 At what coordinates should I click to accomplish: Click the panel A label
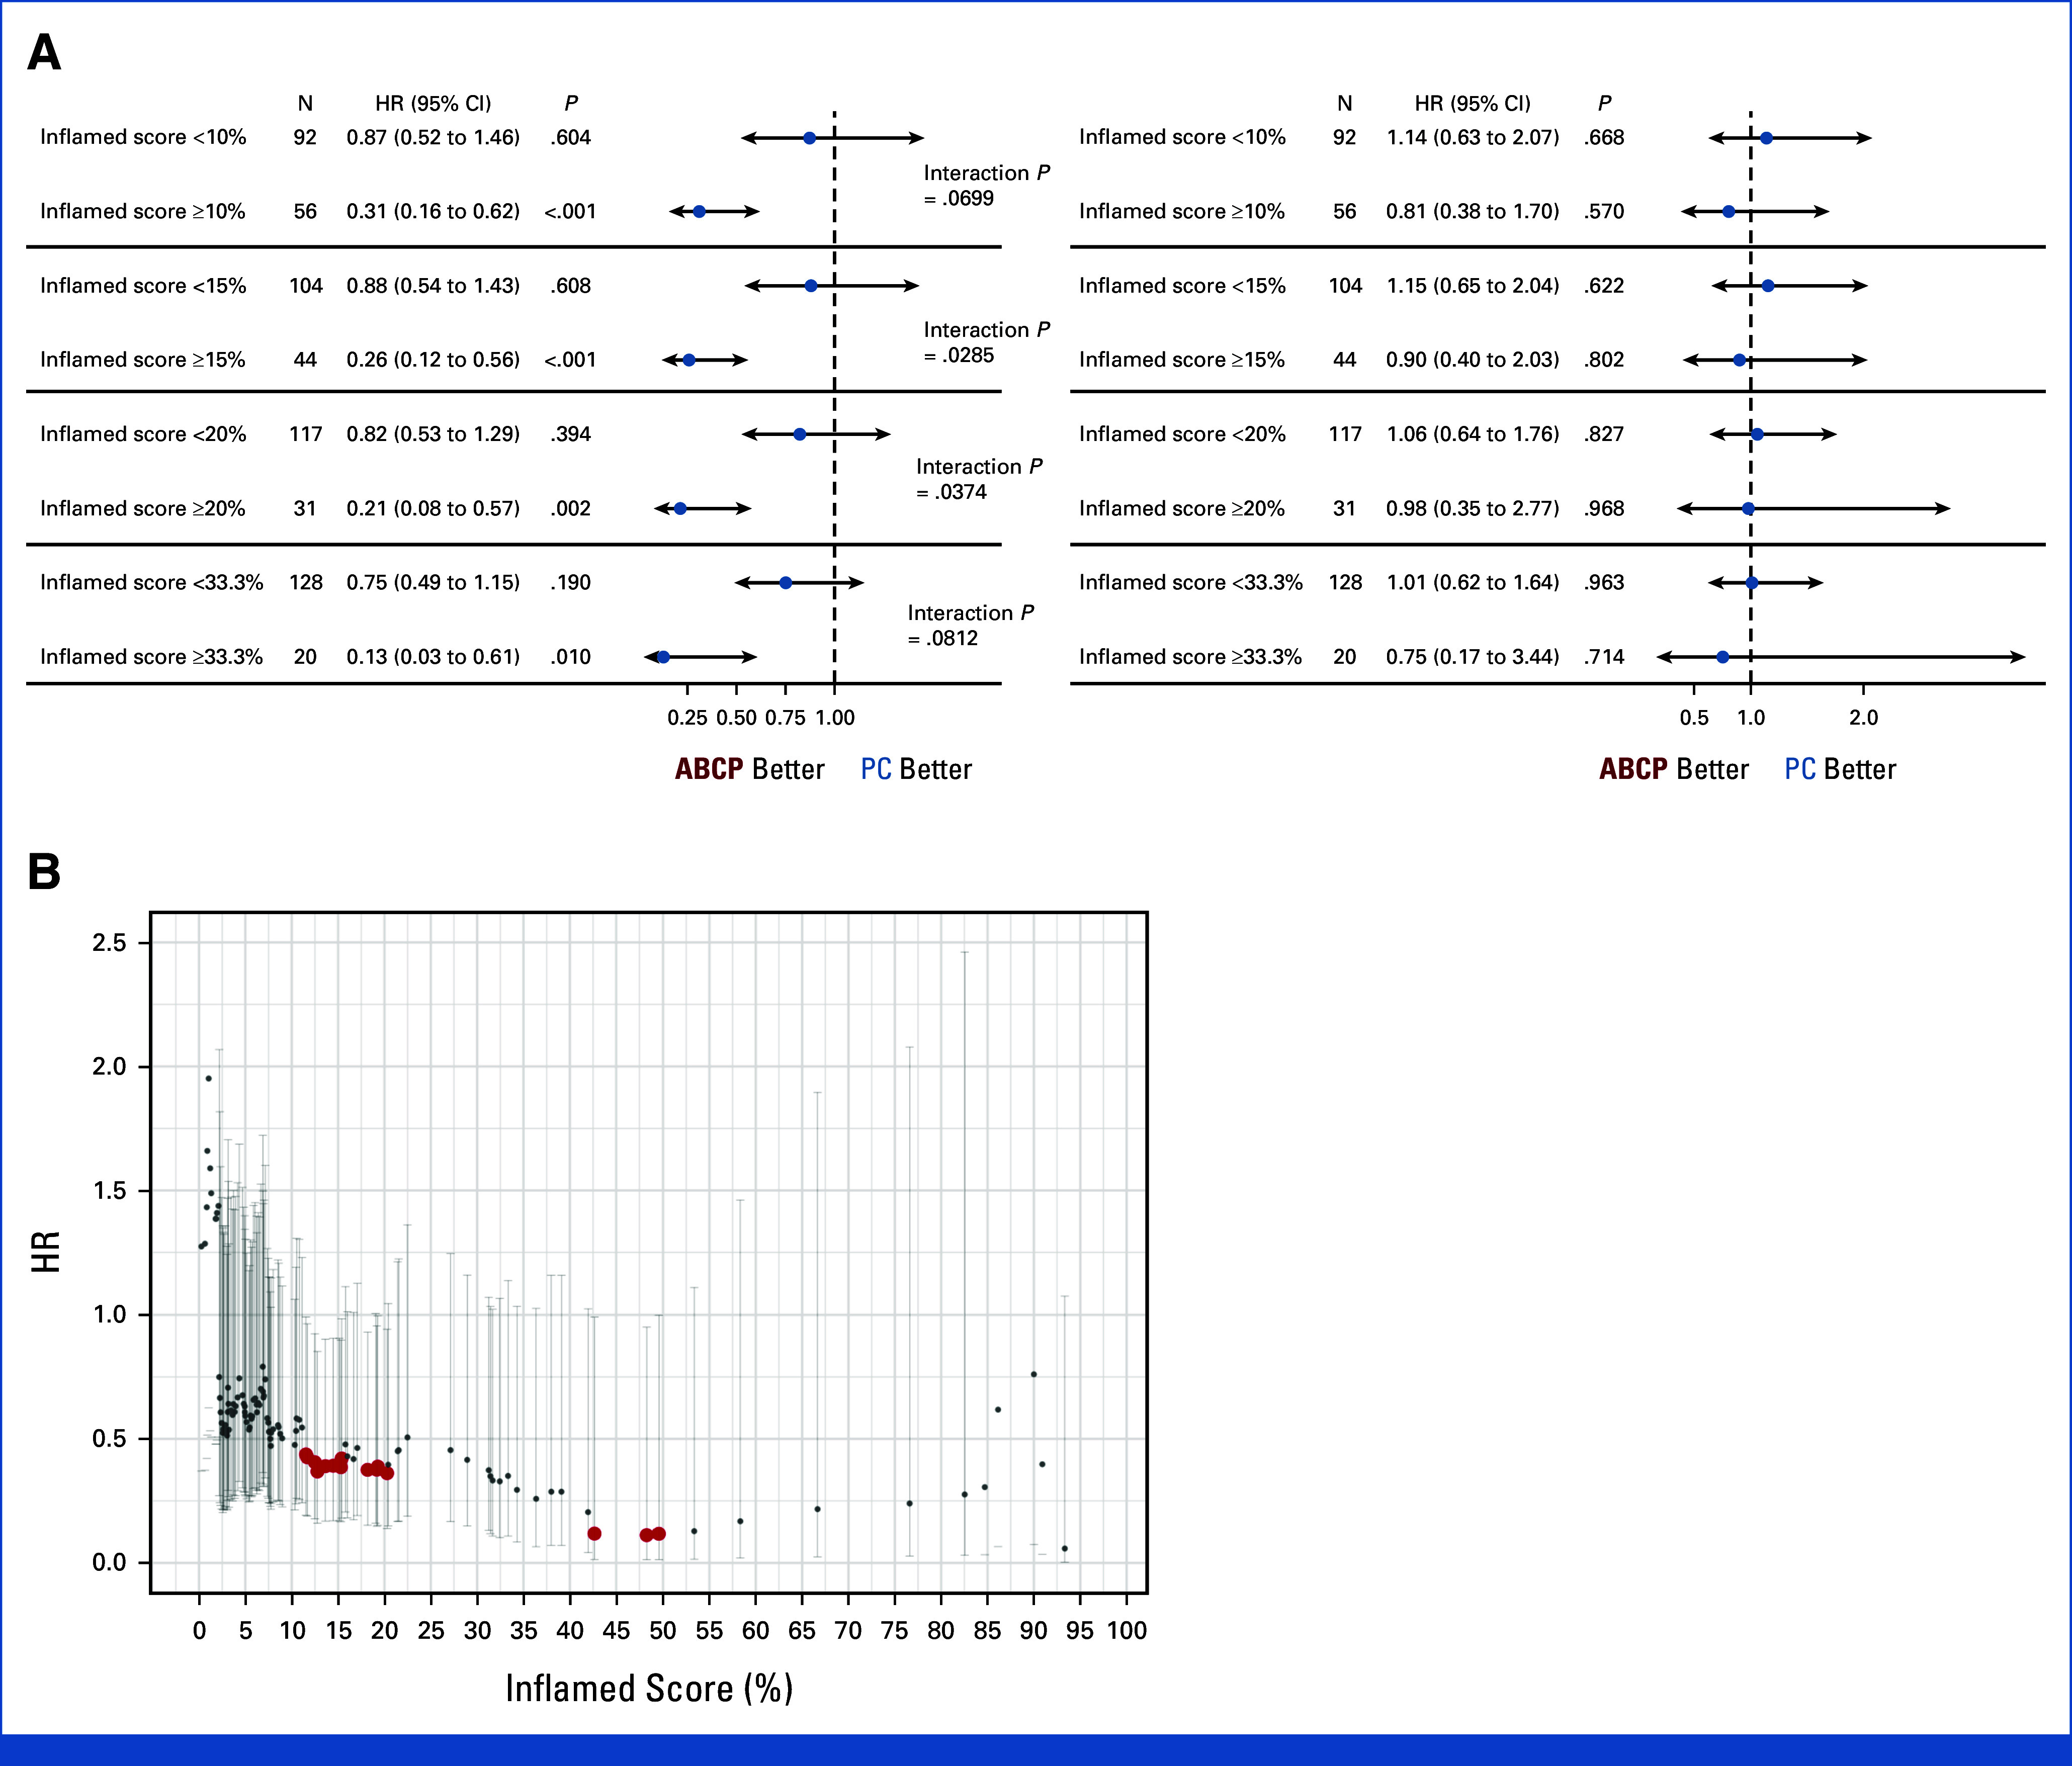[44, 52]
